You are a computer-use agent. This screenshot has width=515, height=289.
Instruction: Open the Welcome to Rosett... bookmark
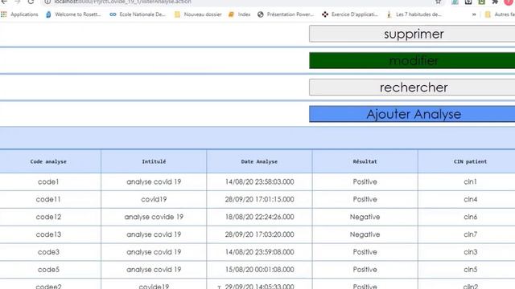click(x=73, y=14)
